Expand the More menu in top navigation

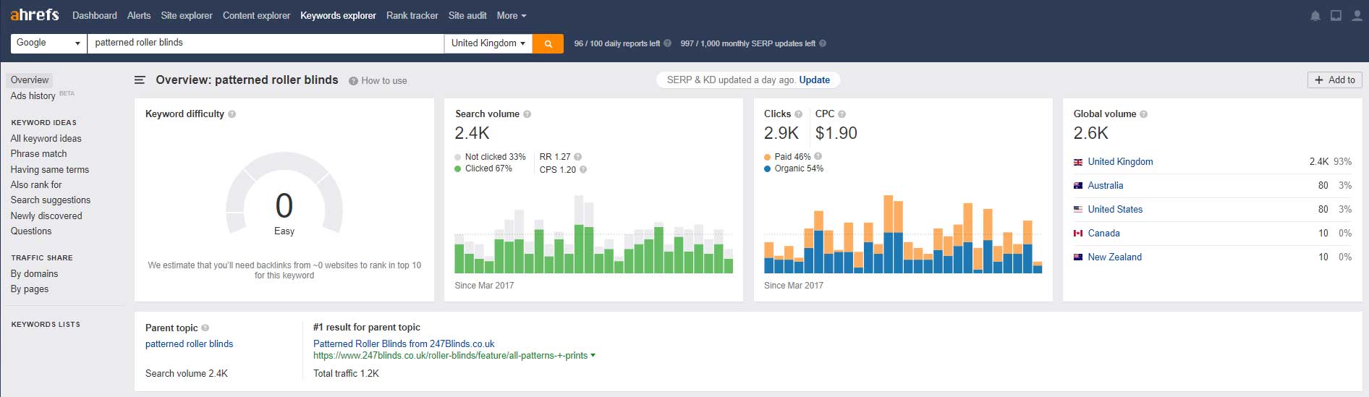point(512,15)
